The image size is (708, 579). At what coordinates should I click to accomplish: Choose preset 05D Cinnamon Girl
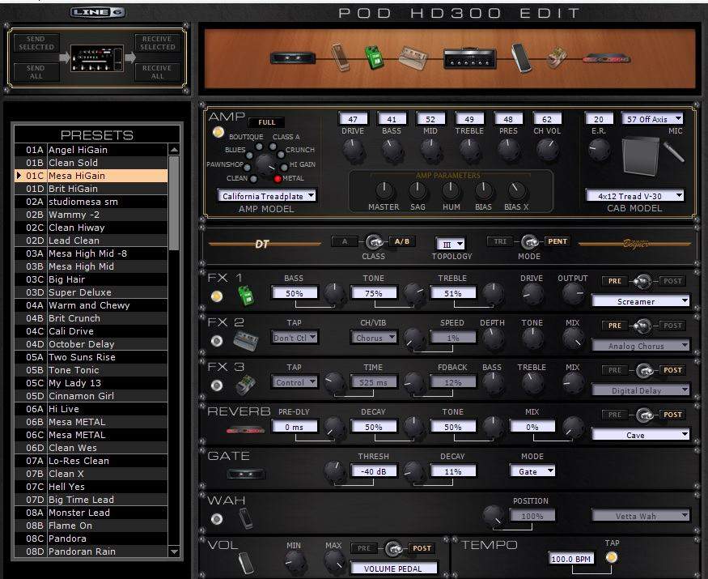pos(91,396)
